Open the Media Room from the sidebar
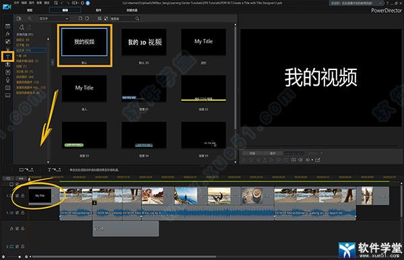 pos(7,26)
